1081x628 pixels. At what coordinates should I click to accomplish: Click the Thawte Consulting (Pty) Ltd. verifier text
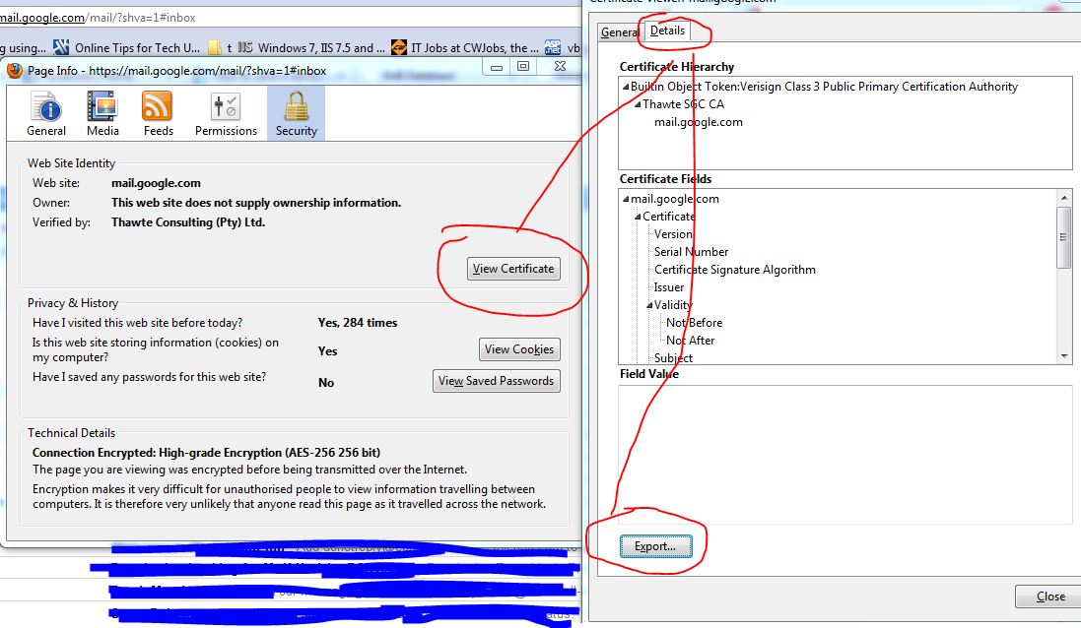pos(188,222)
